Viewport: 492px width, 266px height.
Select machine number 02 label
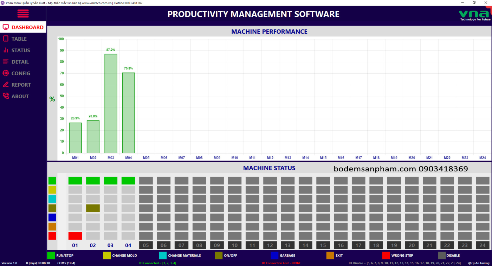[x=93, y=245]
